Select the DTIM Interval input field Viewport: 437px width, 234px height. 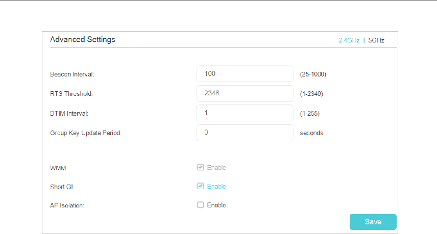tap(245, 113)
